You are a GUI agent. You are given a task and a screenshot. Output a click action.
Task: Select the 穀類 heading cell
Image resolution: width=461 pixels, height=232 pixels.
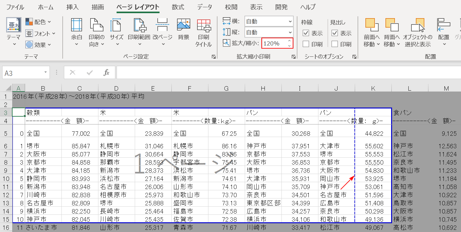tap(43, 112)
